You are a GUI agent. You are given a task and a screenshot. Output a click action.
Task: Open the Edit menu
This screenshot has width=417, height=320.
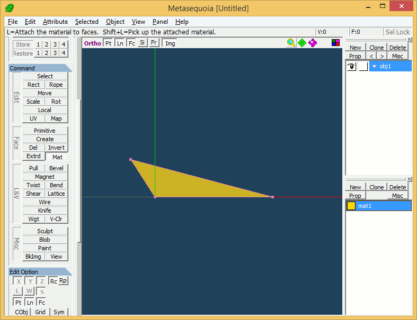coord(30,22)
